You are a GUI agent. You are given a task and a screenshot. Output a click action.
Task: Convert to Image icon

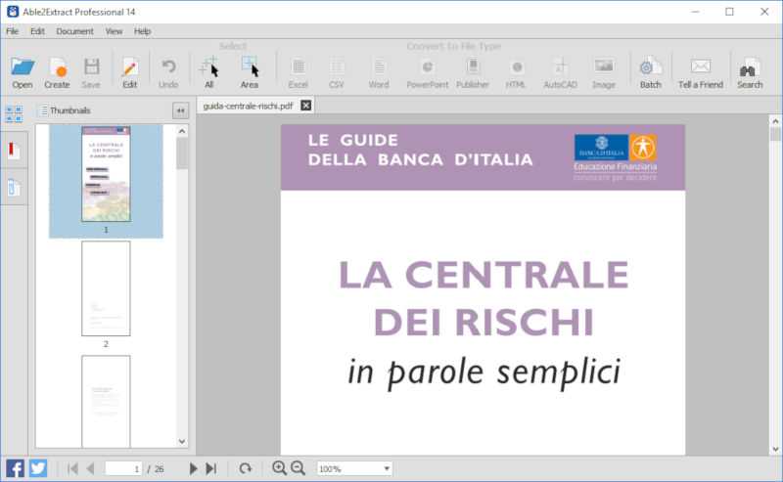604,72
